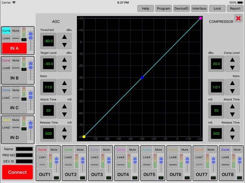Open the Help menu
The width and height of the screenshot is (245, 183).
[x=146, y=8]
